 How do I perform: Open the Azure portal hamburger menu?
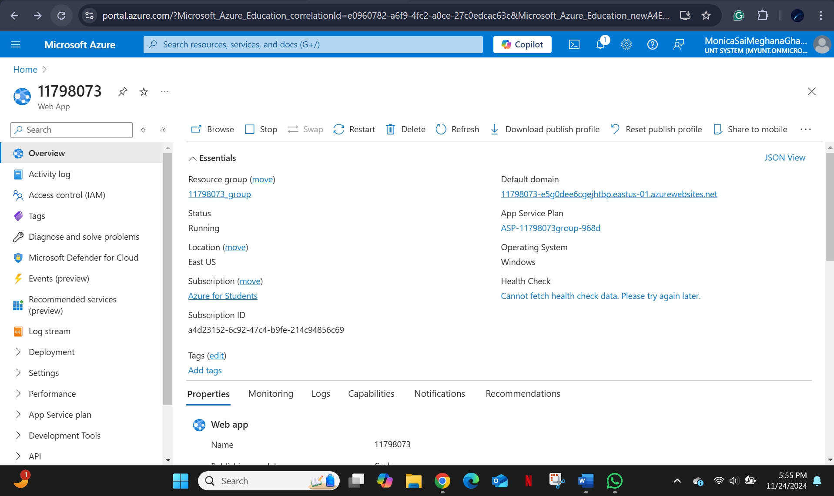16,44
